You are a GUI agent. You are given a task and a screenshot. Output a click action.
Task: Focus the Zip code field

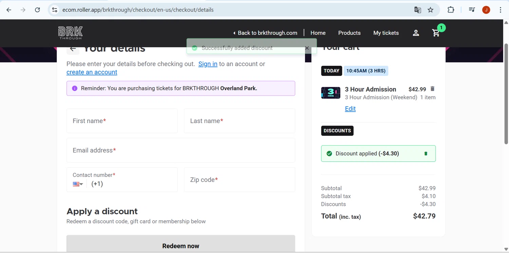click(x=240, y=180)
